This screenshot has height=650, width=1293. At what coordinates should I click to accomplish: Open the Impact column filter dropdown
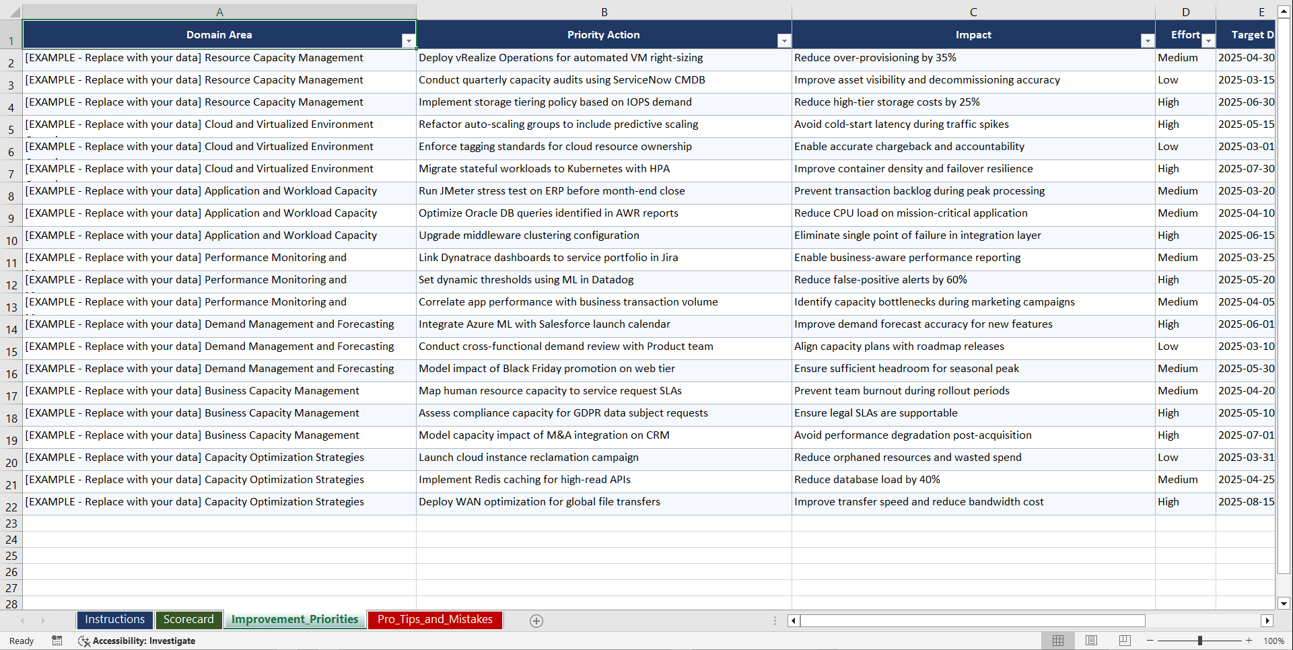1147,41
